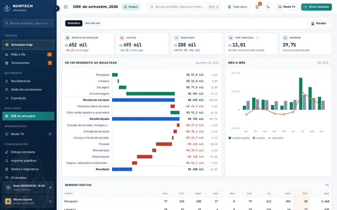
Task: Toggle the resultado legend line marker
Action: click(269, 138)
